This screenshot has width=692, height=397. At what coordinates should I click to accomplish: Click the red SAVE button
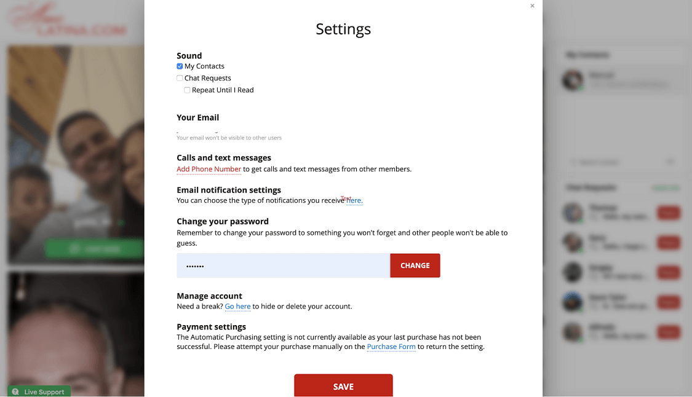pyautogui.click(x=343, y=386)
